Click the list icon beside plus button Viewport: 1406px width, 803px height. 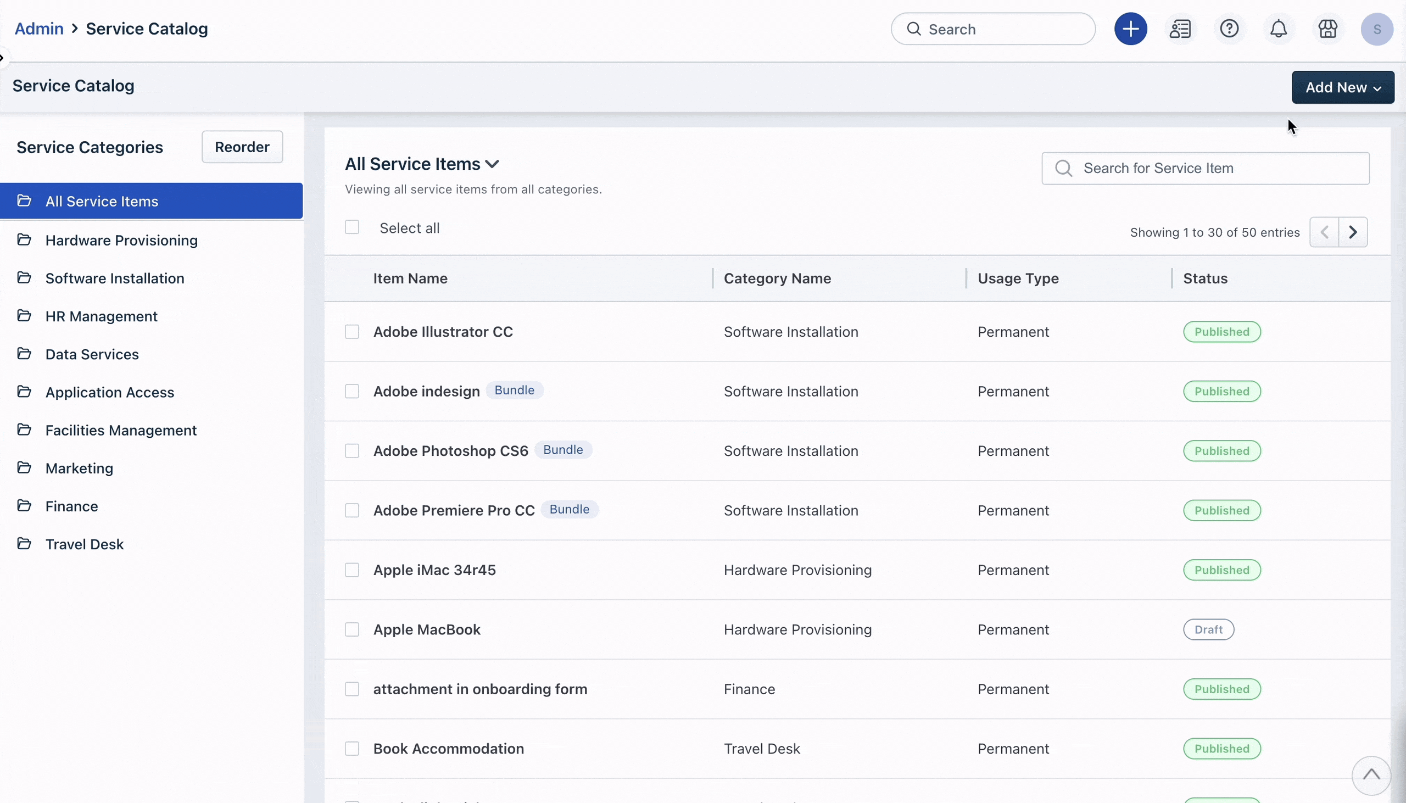[1180, 29]
